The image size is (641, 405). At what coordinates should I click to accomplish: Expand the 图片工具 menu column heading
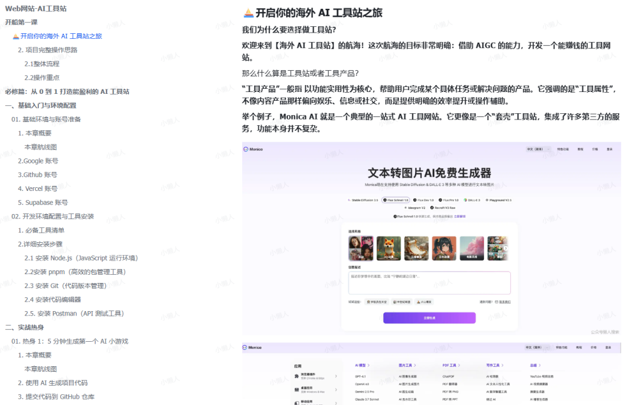point(407,366)
